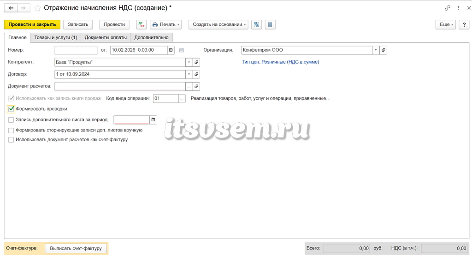472x256 pixels.
Task: Expand the Договор dropdown arrow
Action: pyautogui.click(x=189, y=74)
